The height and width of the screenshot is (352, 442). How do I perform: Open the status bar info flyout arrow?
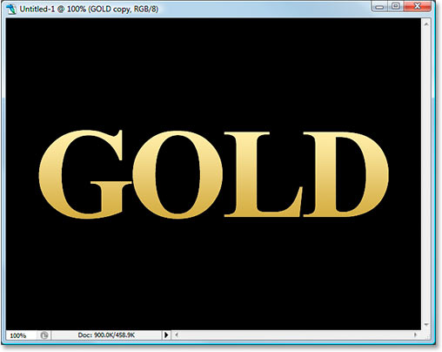click(x=166, y=335)
